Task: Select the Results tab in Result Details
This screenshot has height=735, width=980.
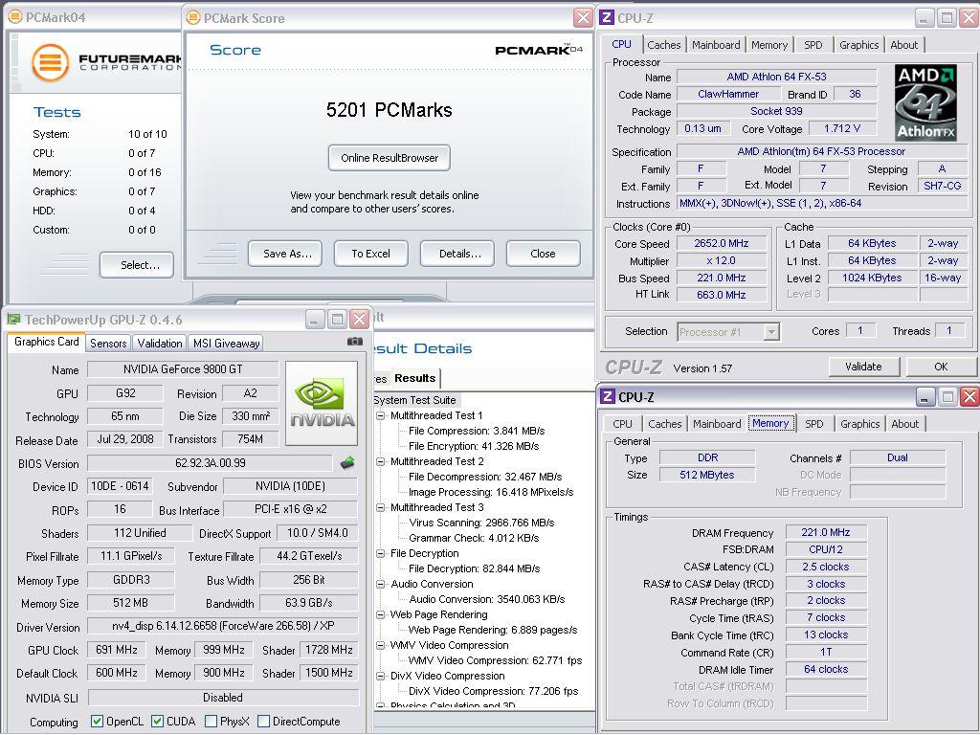Action: pos(415,378)
